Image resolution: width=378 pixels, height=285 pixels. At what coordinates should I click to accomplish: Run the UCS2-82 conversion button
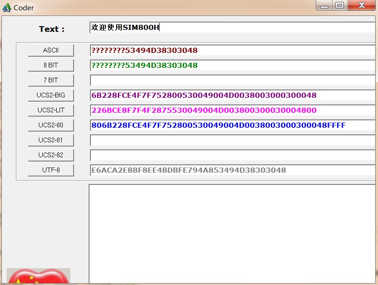(x=51, y=155)
